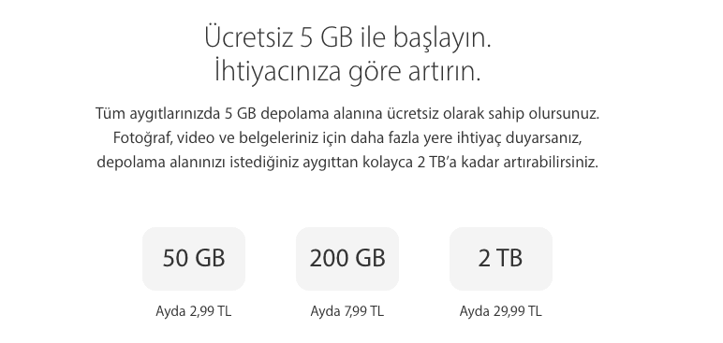Image resolution: width=723 pixels, height=343 pixels.
Task: Click the heading line Ücretsiz 5 GB ile başlayın
Action: pos(347,37)
